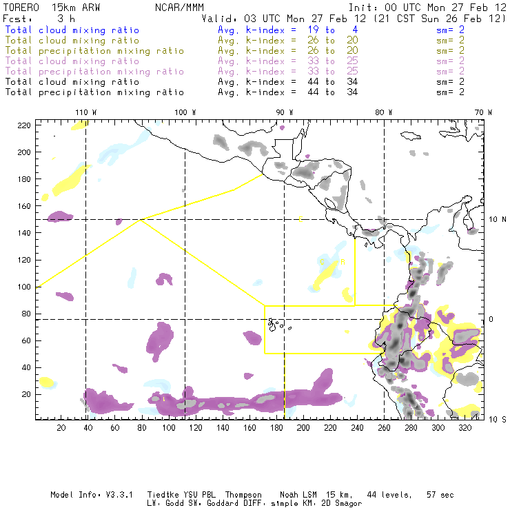Click the blue 'Total cloud mixing ratio' legend entry
The height and width of the screenshot is (510, 510).
pyautogui.click(x=72, y=30)
